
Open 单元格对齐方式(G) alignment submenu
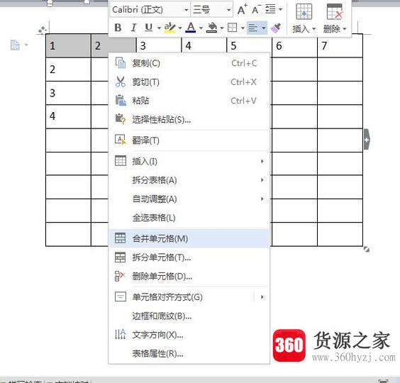[x=189, y=297]
